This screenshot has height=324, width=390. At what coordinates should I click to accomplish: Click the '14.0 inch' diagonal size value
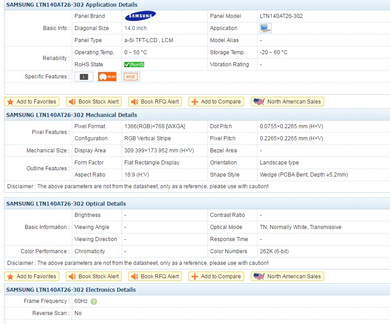(136, 28)
